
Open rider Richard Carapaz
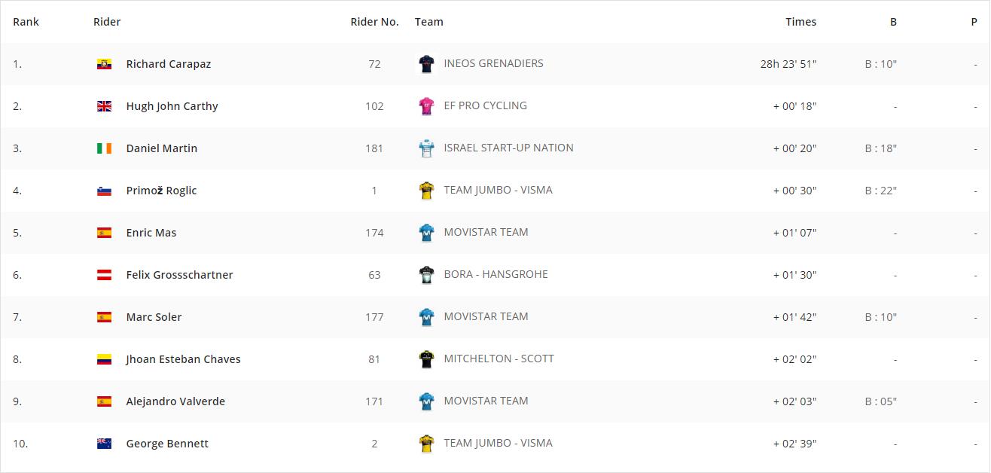click(169, 64)
